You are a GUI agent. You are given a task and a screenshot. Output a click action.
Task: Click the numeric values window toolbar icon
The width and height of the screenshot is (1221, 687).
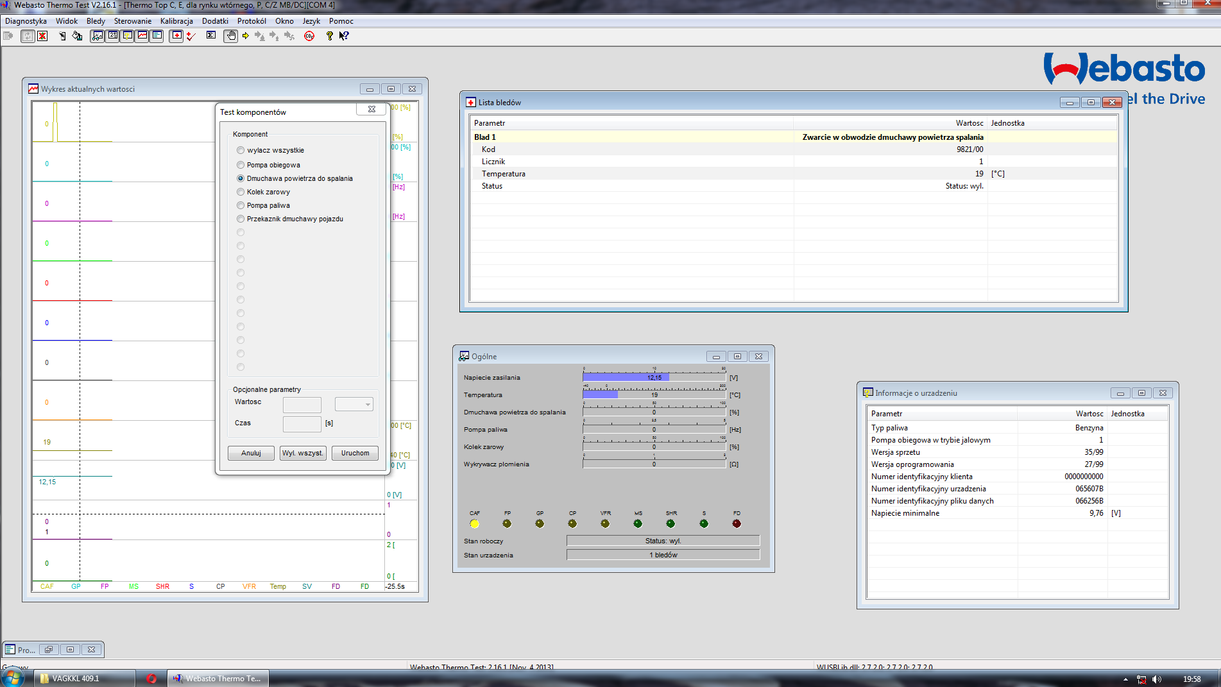112,36
